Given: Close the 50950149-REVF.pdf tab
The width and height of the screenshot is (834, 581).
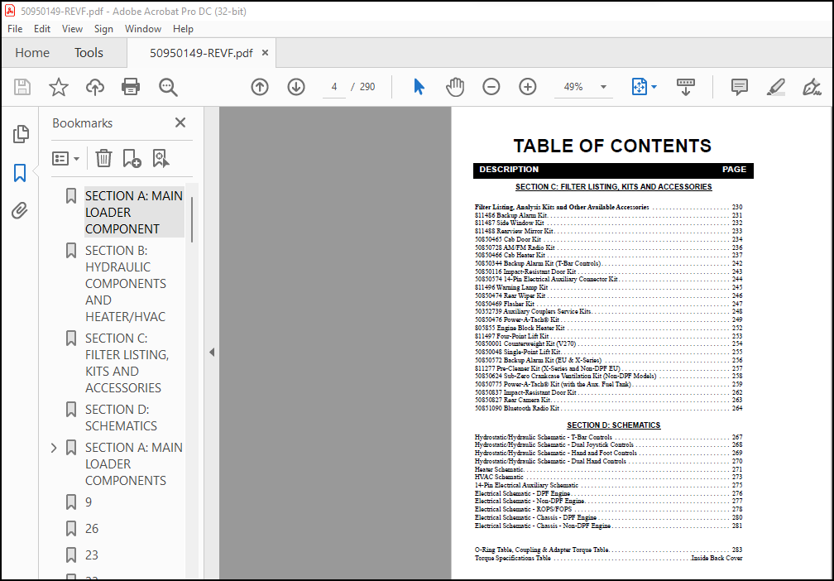Looking at the screenshot, I should point(265,53).
